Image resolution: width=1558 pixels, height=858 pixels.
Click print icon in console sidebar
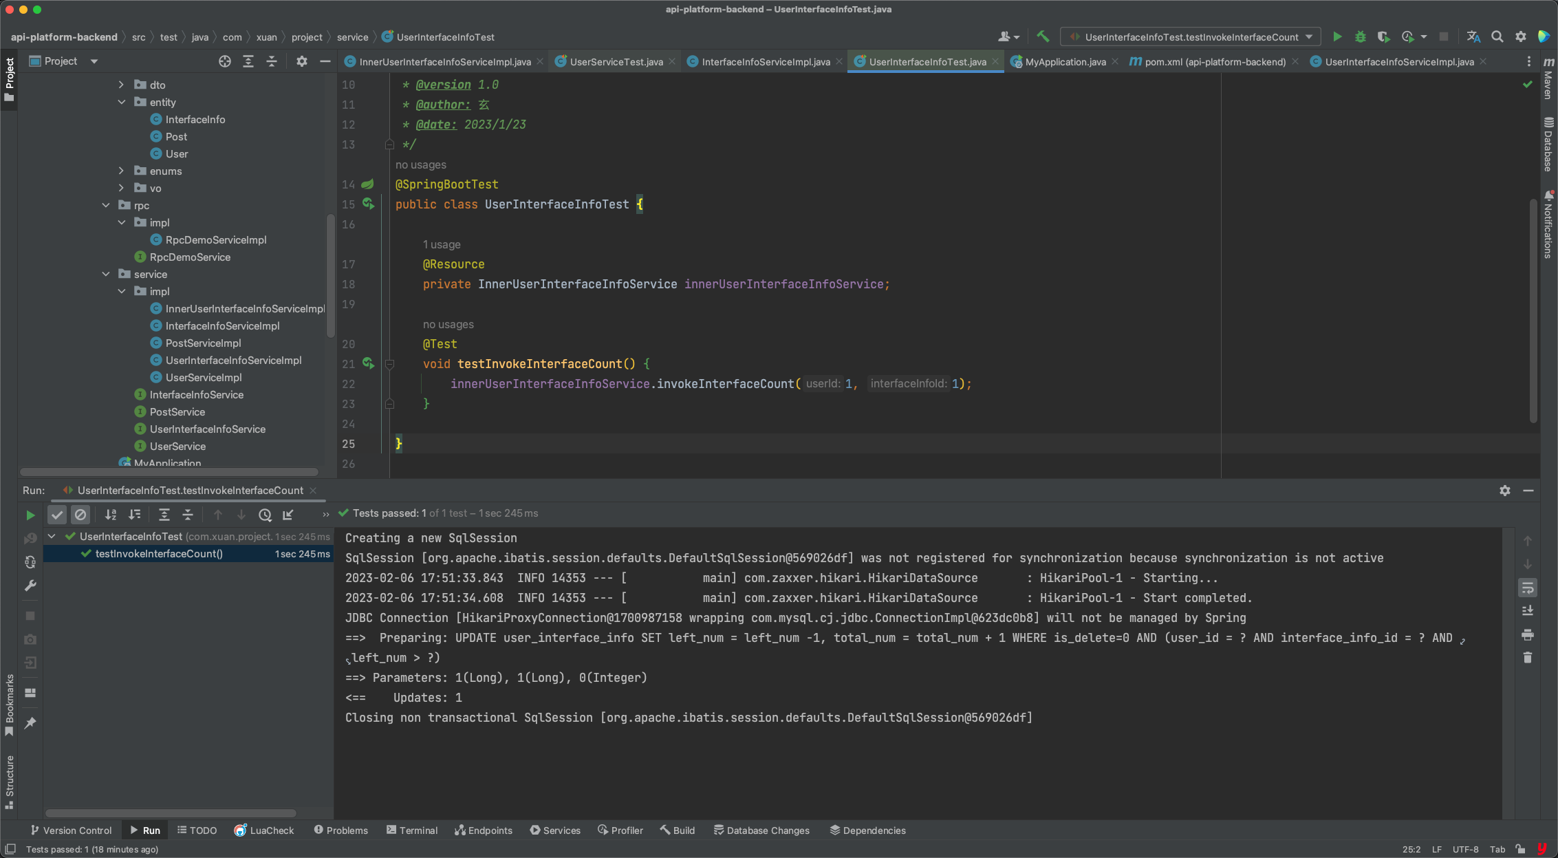point(1527,634)
